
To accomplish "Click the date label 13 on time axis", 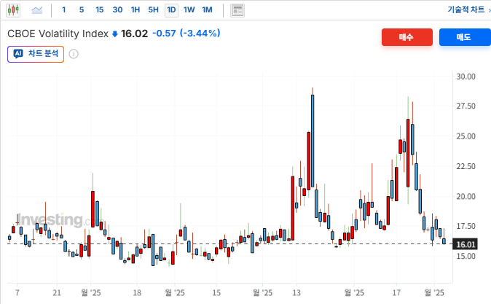I will 296,293.
